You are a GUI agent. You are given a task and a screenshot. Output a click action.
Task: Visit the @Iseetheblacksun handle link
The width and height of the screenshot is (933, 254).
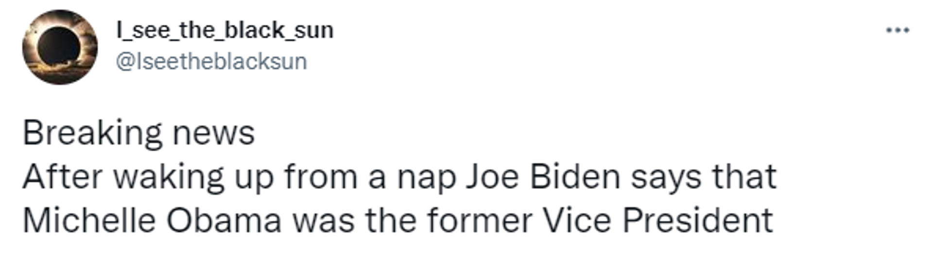(211, 62)
